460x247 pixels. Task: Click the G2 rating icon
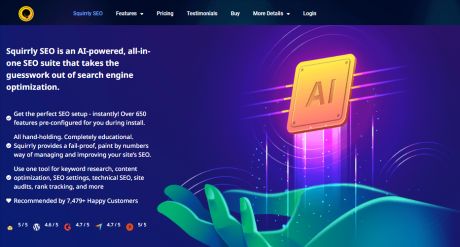tap(67, 227)
